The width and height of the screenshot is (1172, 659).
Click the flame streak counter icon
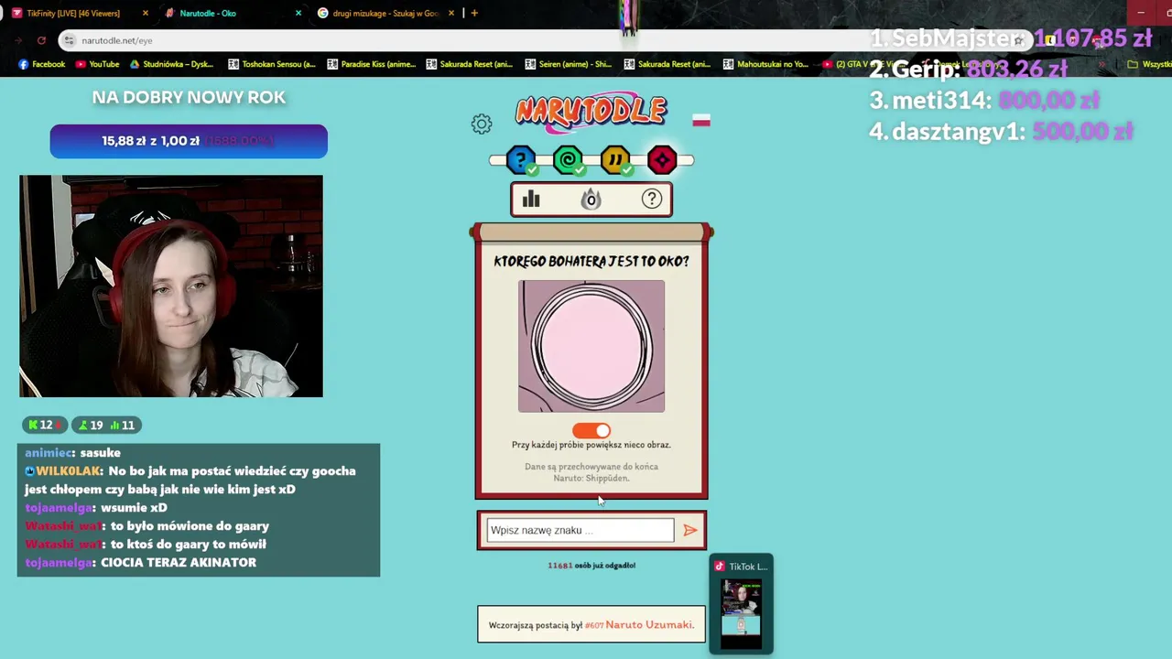pos(591,199)
